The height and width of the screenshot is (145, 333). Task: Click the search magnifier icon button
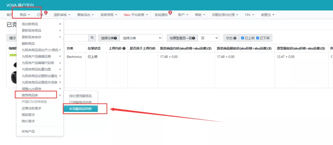(x=92, y=38)
